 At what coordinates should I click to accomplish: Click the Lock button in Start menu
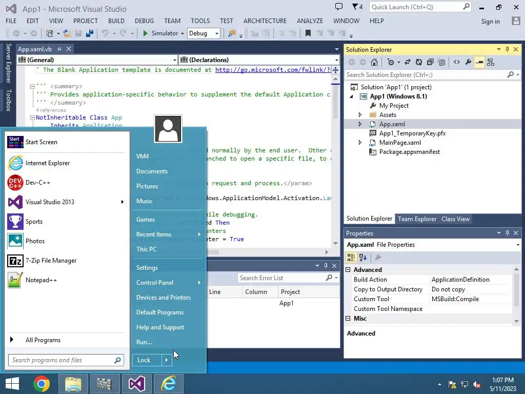147,360
